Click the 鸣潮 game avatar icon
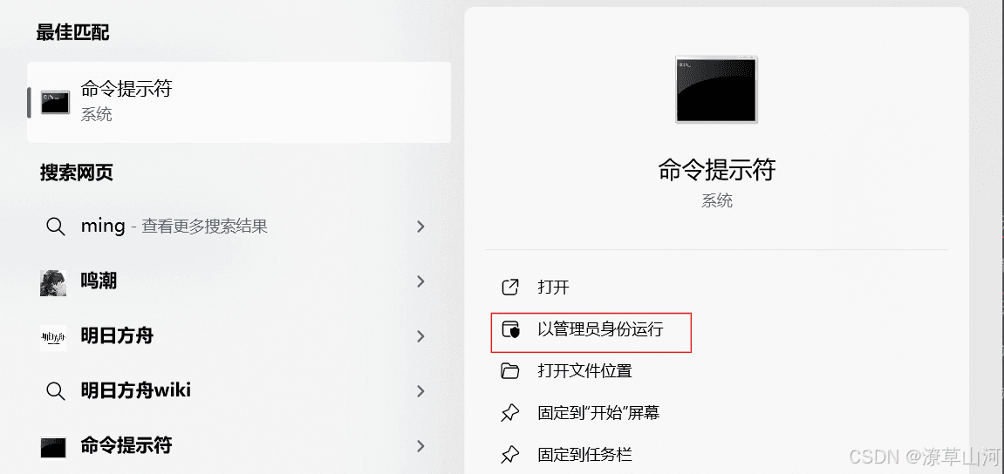 (x=53, y=282)
